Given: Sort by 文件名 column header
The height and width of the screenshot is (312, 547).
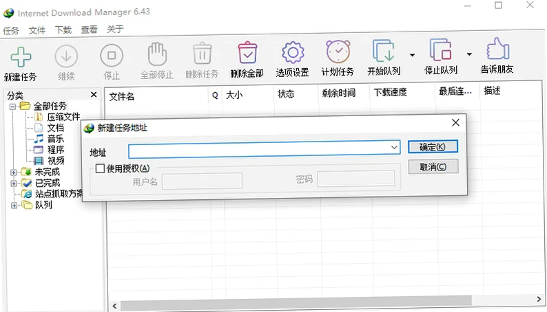Looking at the screenshot, I should [122, 96].
